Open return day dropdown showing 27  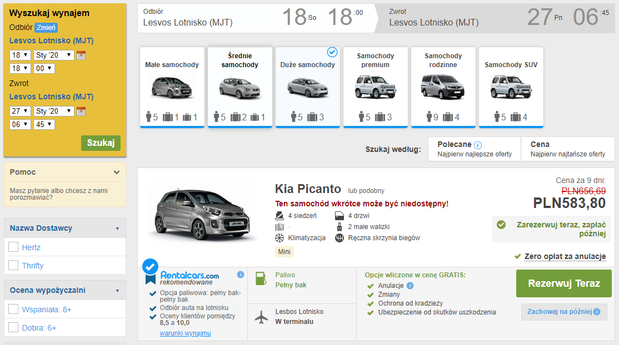pyautogui.click(x=20, y=111)
